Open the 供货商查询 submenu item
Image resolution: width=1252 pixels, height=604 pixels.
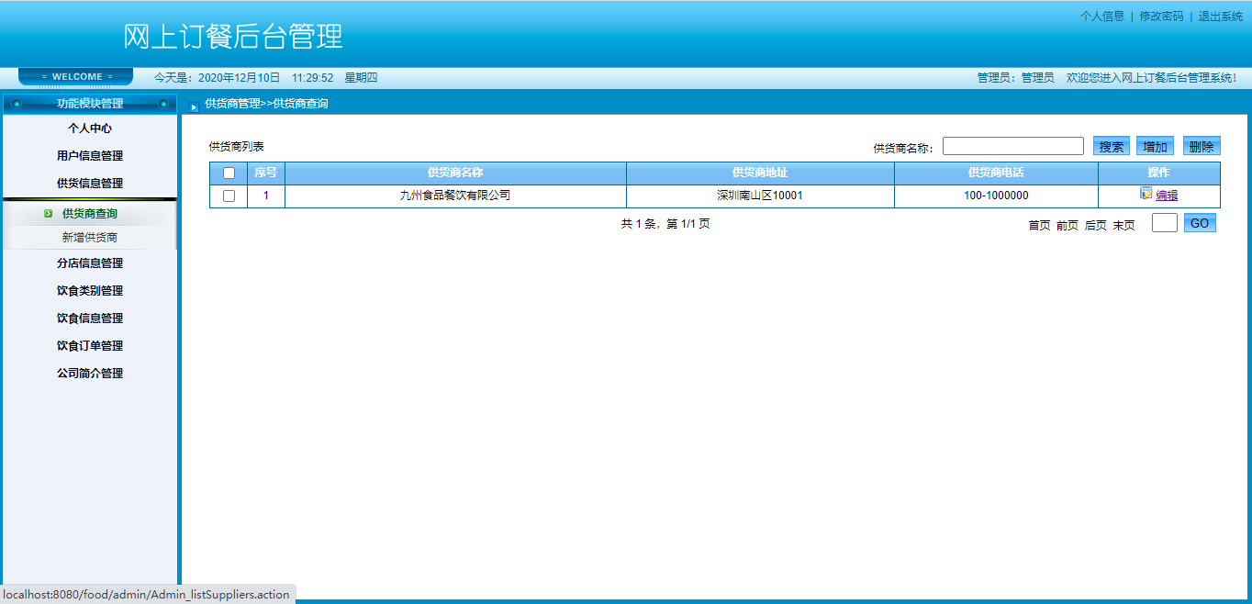click(x=89, y=214)
